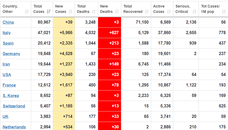
Task: Click Germany's yellow +4,528 new cases cell
Action: coord(64,54)
